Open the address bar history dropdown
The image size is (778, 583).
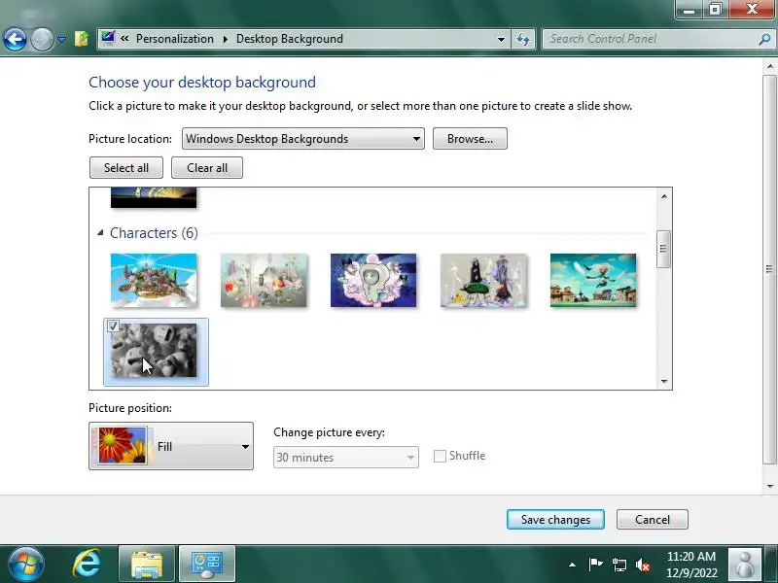(x=501, y=39)
